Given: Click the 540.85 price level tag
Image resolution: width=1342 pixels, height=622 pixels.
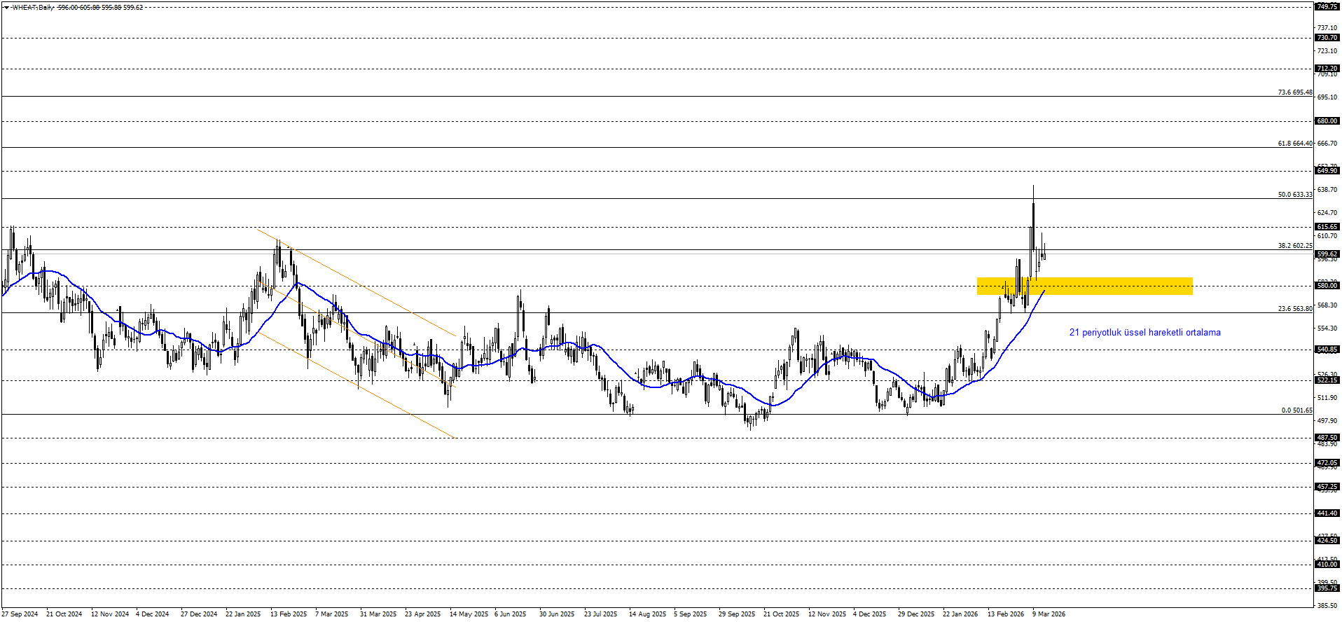Looking at the screenshot, I should 1327,350.
